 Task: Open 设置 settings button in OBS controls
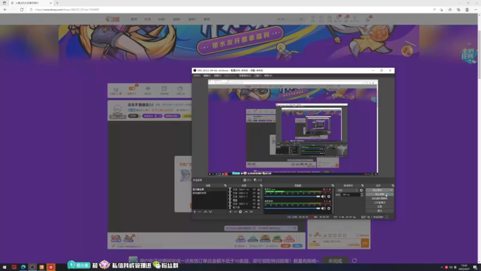tap(379, 207)
